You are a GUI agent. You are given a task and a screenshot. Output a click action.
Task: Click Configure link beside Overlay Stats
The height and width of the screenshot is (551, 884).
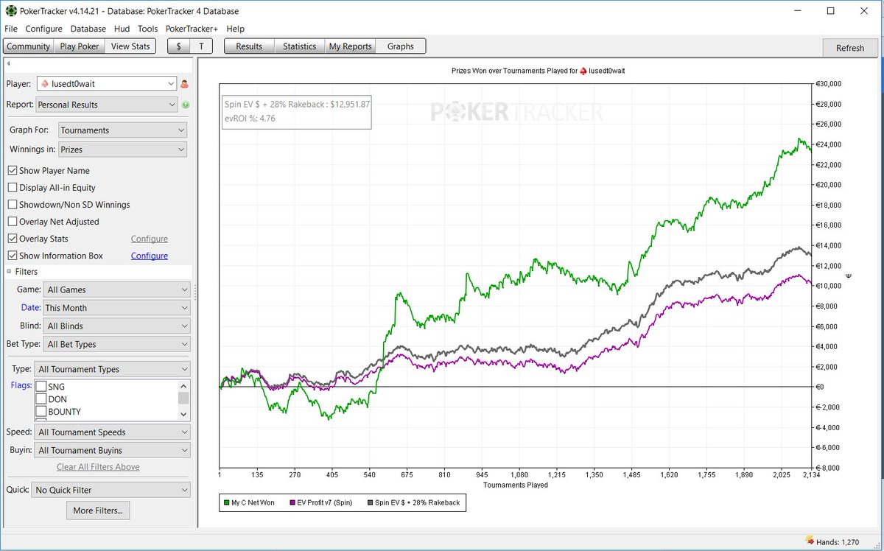pos(150,239)
